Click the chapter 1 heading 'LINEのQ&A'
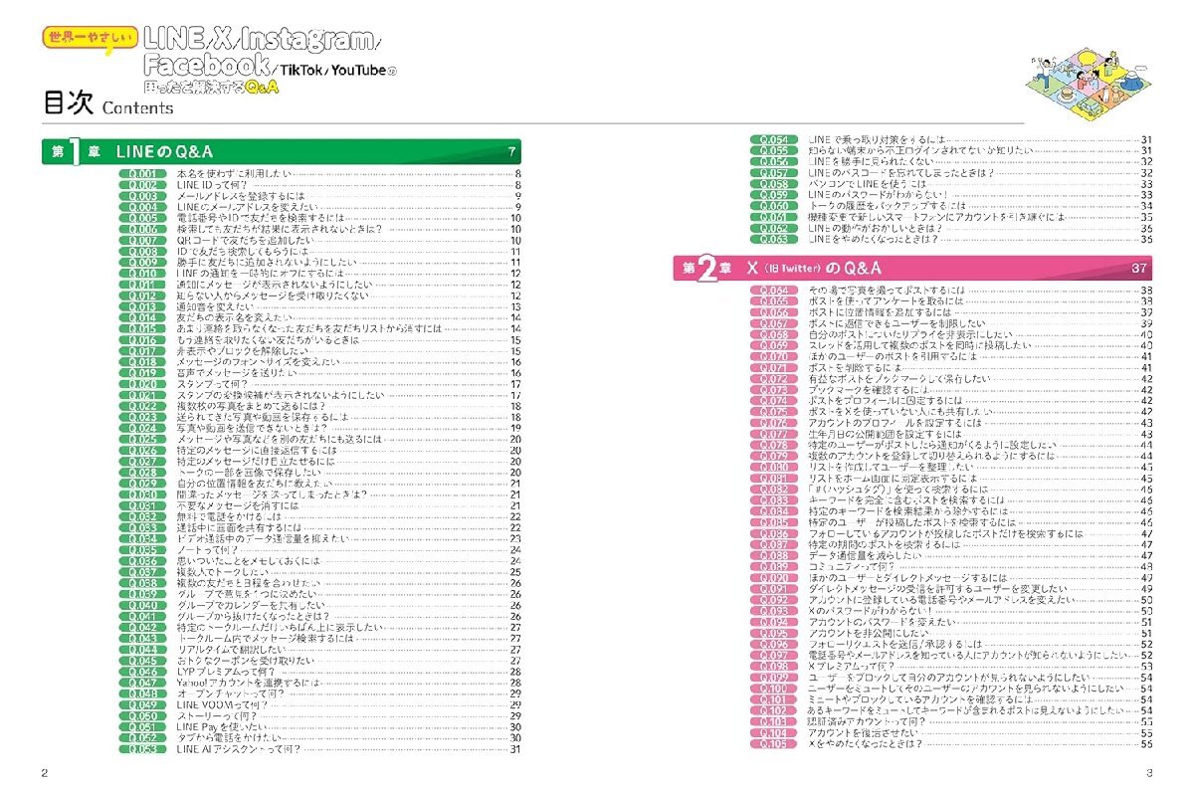 click(164, 152)
